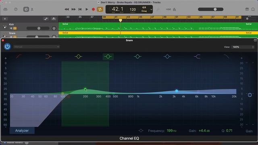Select the blue EQ node near 3k
This screenshot has width=258, height=145.
(177, 91)
